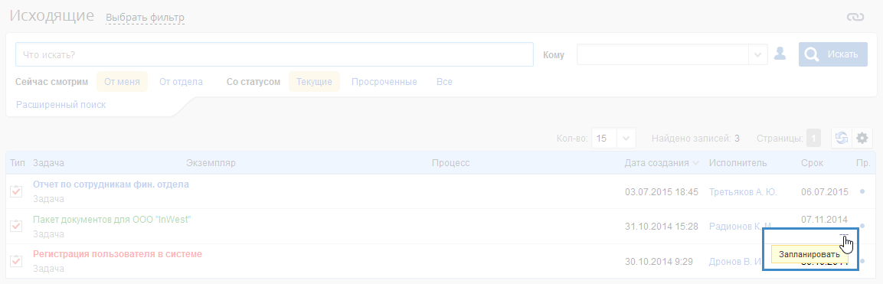
Task: Open executor Третьяков А. Ю.
Action: pyautogui.click(x=743, y=192)
